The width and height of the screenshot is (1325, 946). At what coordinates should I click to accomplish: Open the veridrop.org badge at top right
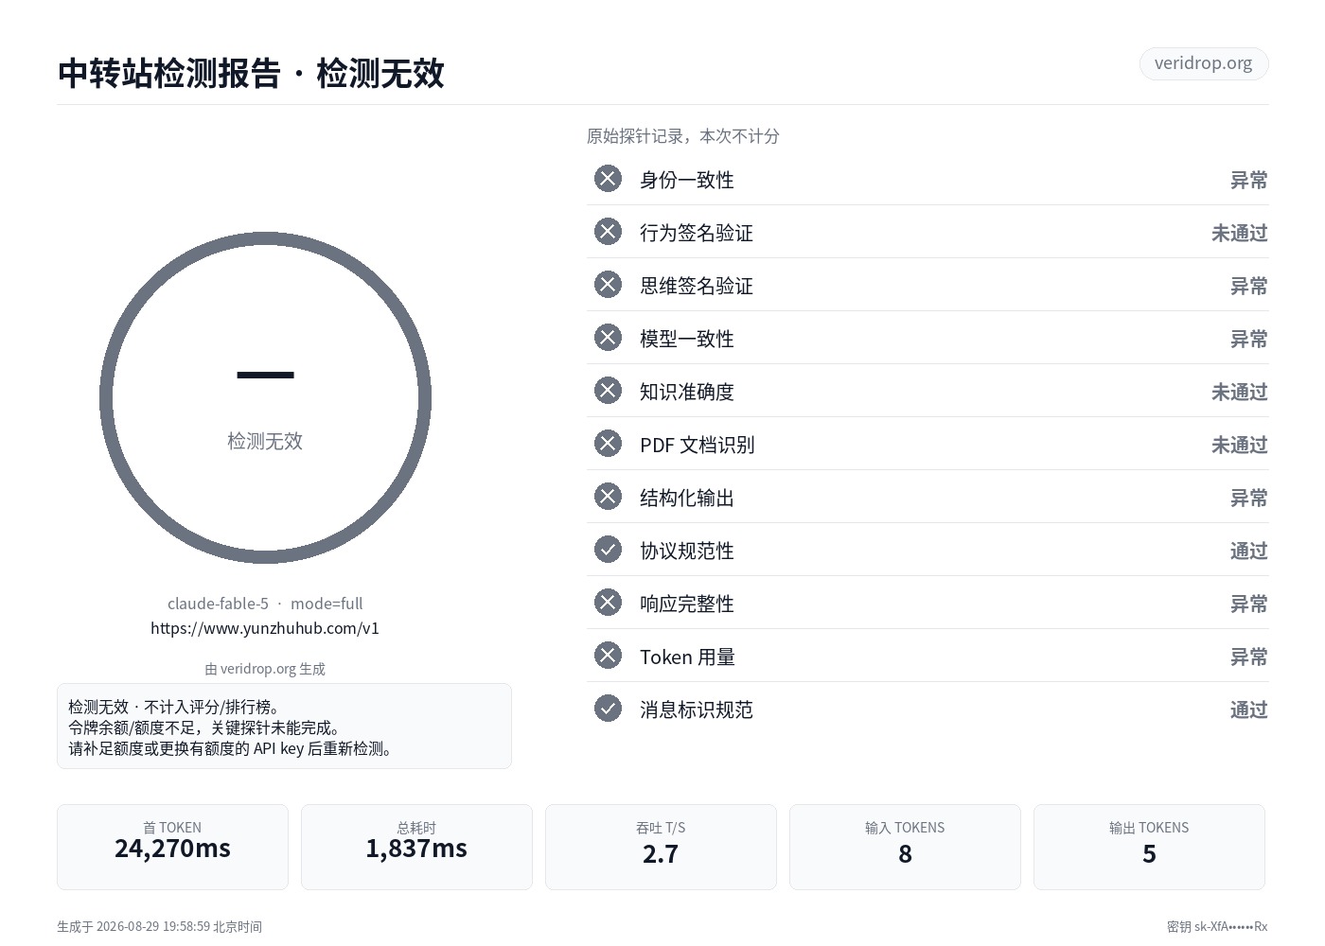pyautogui.click(x=1204, y=63)
